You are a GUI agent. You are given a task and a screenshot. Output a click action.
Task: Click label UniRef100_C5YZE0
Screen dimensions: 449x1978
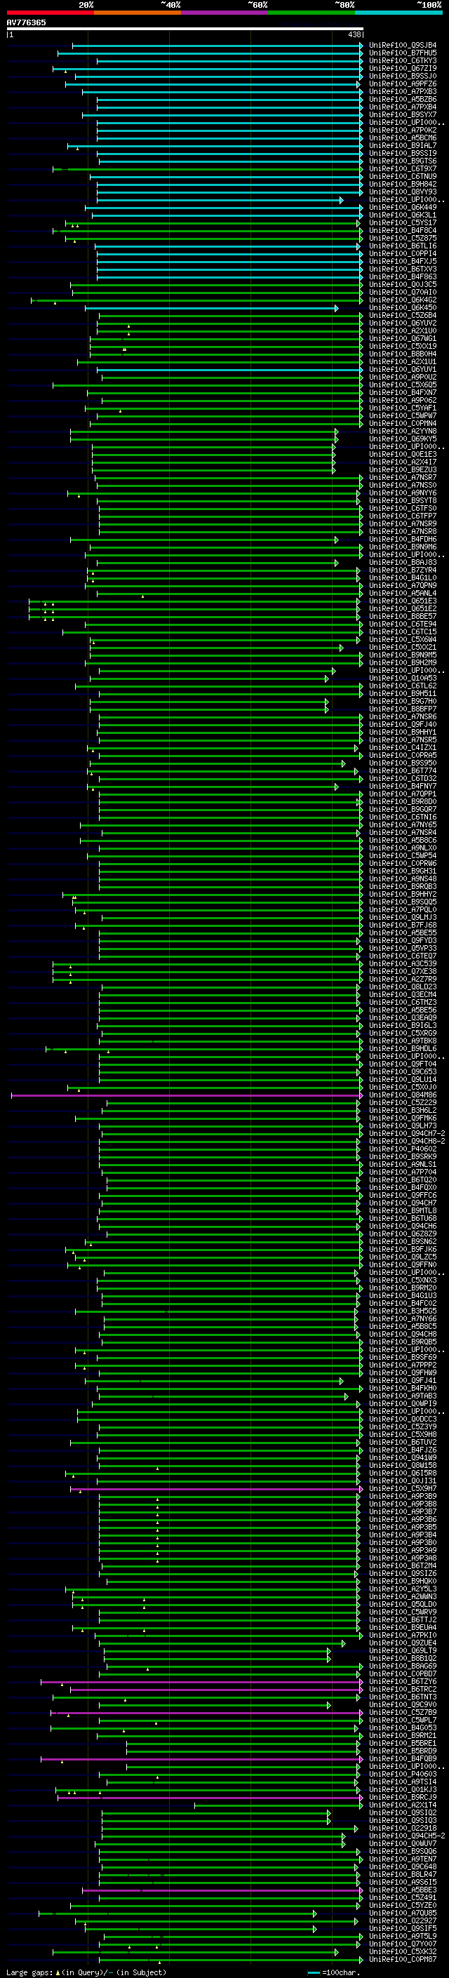tap(403, 1905)
